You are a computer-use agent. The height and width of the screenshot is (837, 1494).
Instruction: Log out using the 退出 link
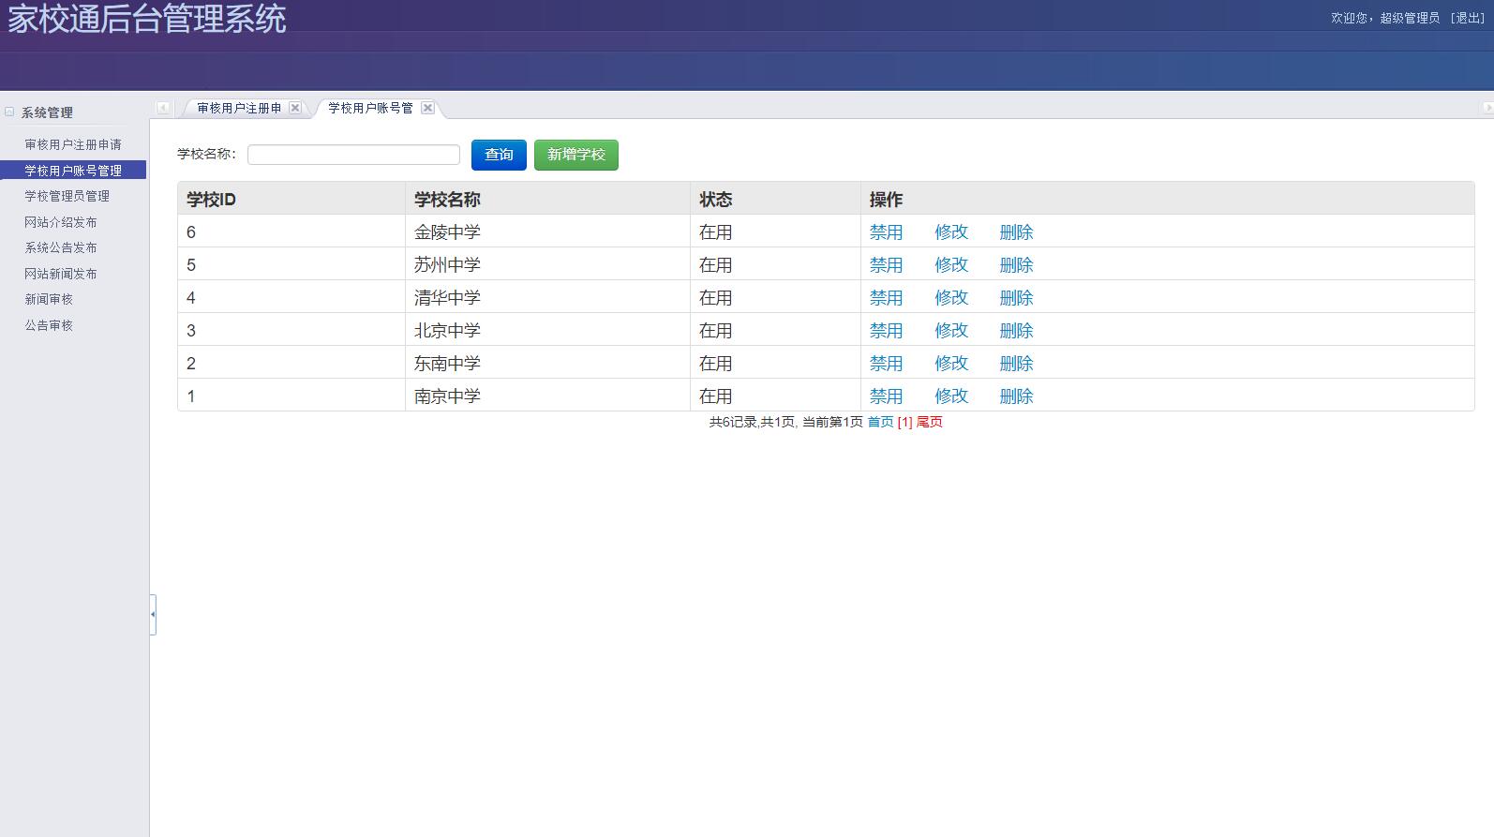(1468, 18)
